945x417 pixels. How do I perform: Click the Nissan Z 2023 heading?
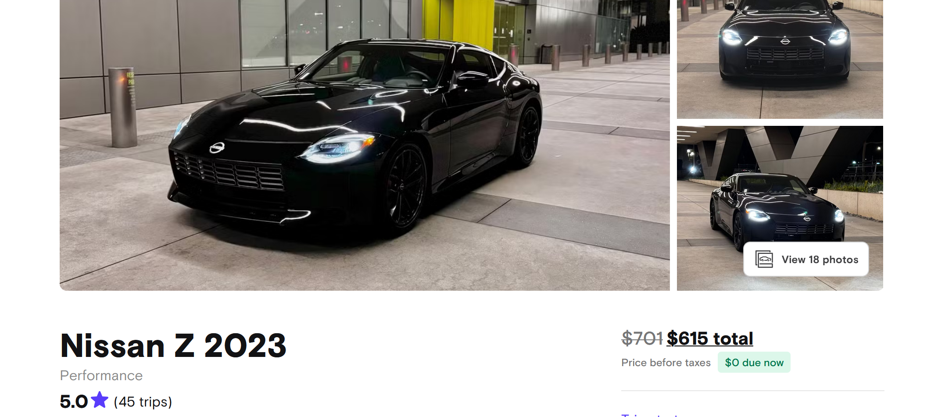coord(173,346)
